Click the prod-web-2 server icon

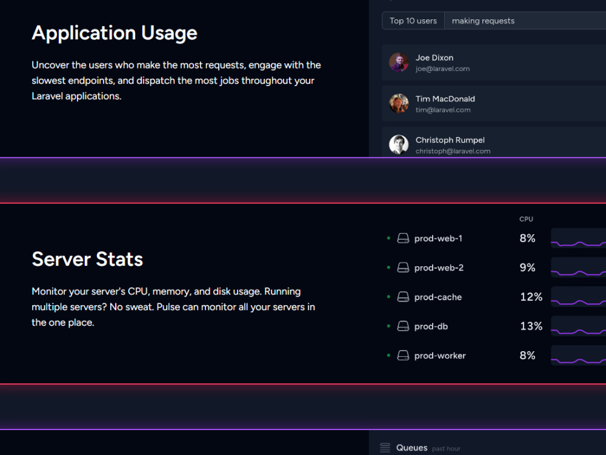tap(403, 268)
